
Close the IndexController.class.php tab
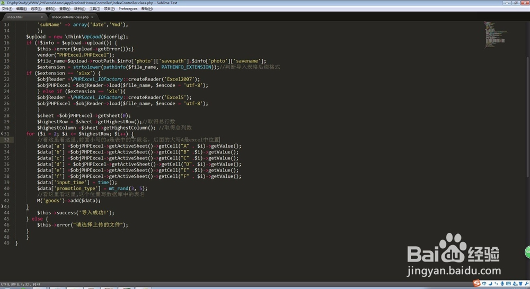tap(92, 17)
